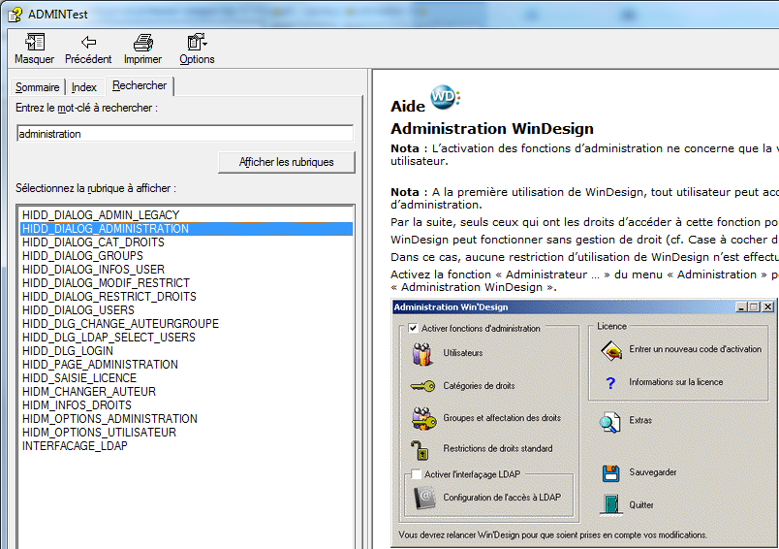Click the Sauvegarder floppy disk icon
779x549 pixels.
[x=610, y=473]
